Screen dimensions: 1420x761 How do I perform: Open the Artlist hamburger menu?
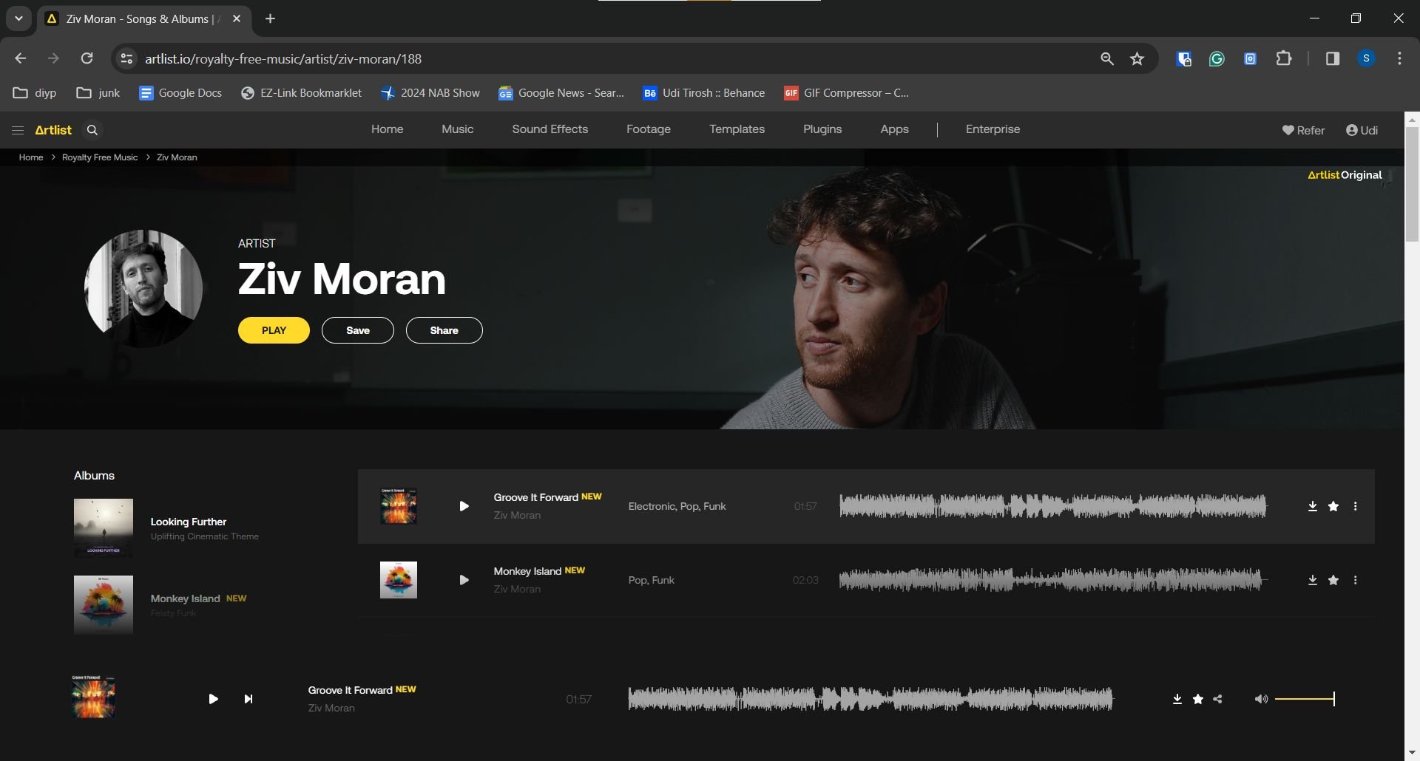click(x=18, y=130)
